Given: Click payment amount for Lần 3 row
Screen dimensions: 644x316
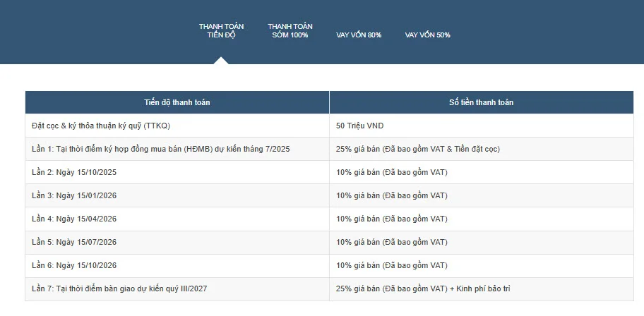Looking at the screenshot, I should pyautogui.click(x=392, y=195).
